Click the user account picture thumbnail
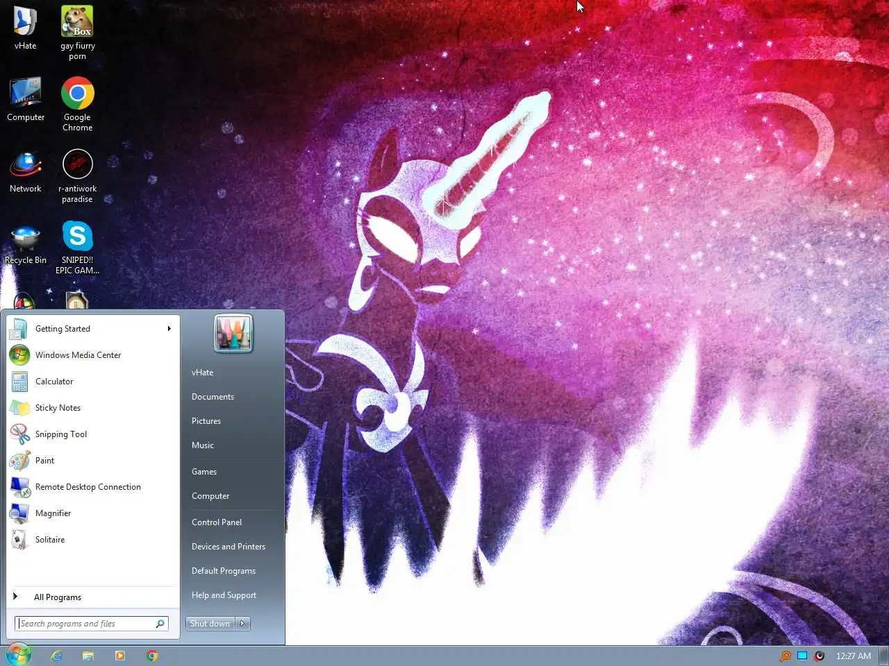Screen dimensions: 889x666 [x=233, y=333]
